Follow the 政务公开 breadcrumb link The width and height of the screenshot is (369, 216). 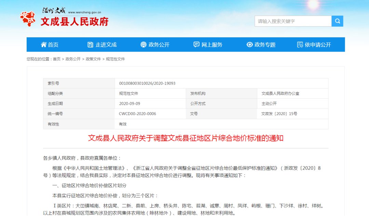click(73, 59)
